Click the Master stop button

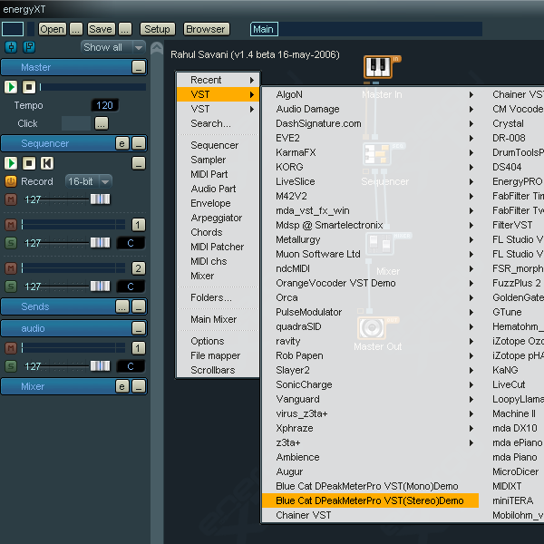[29, 87]
